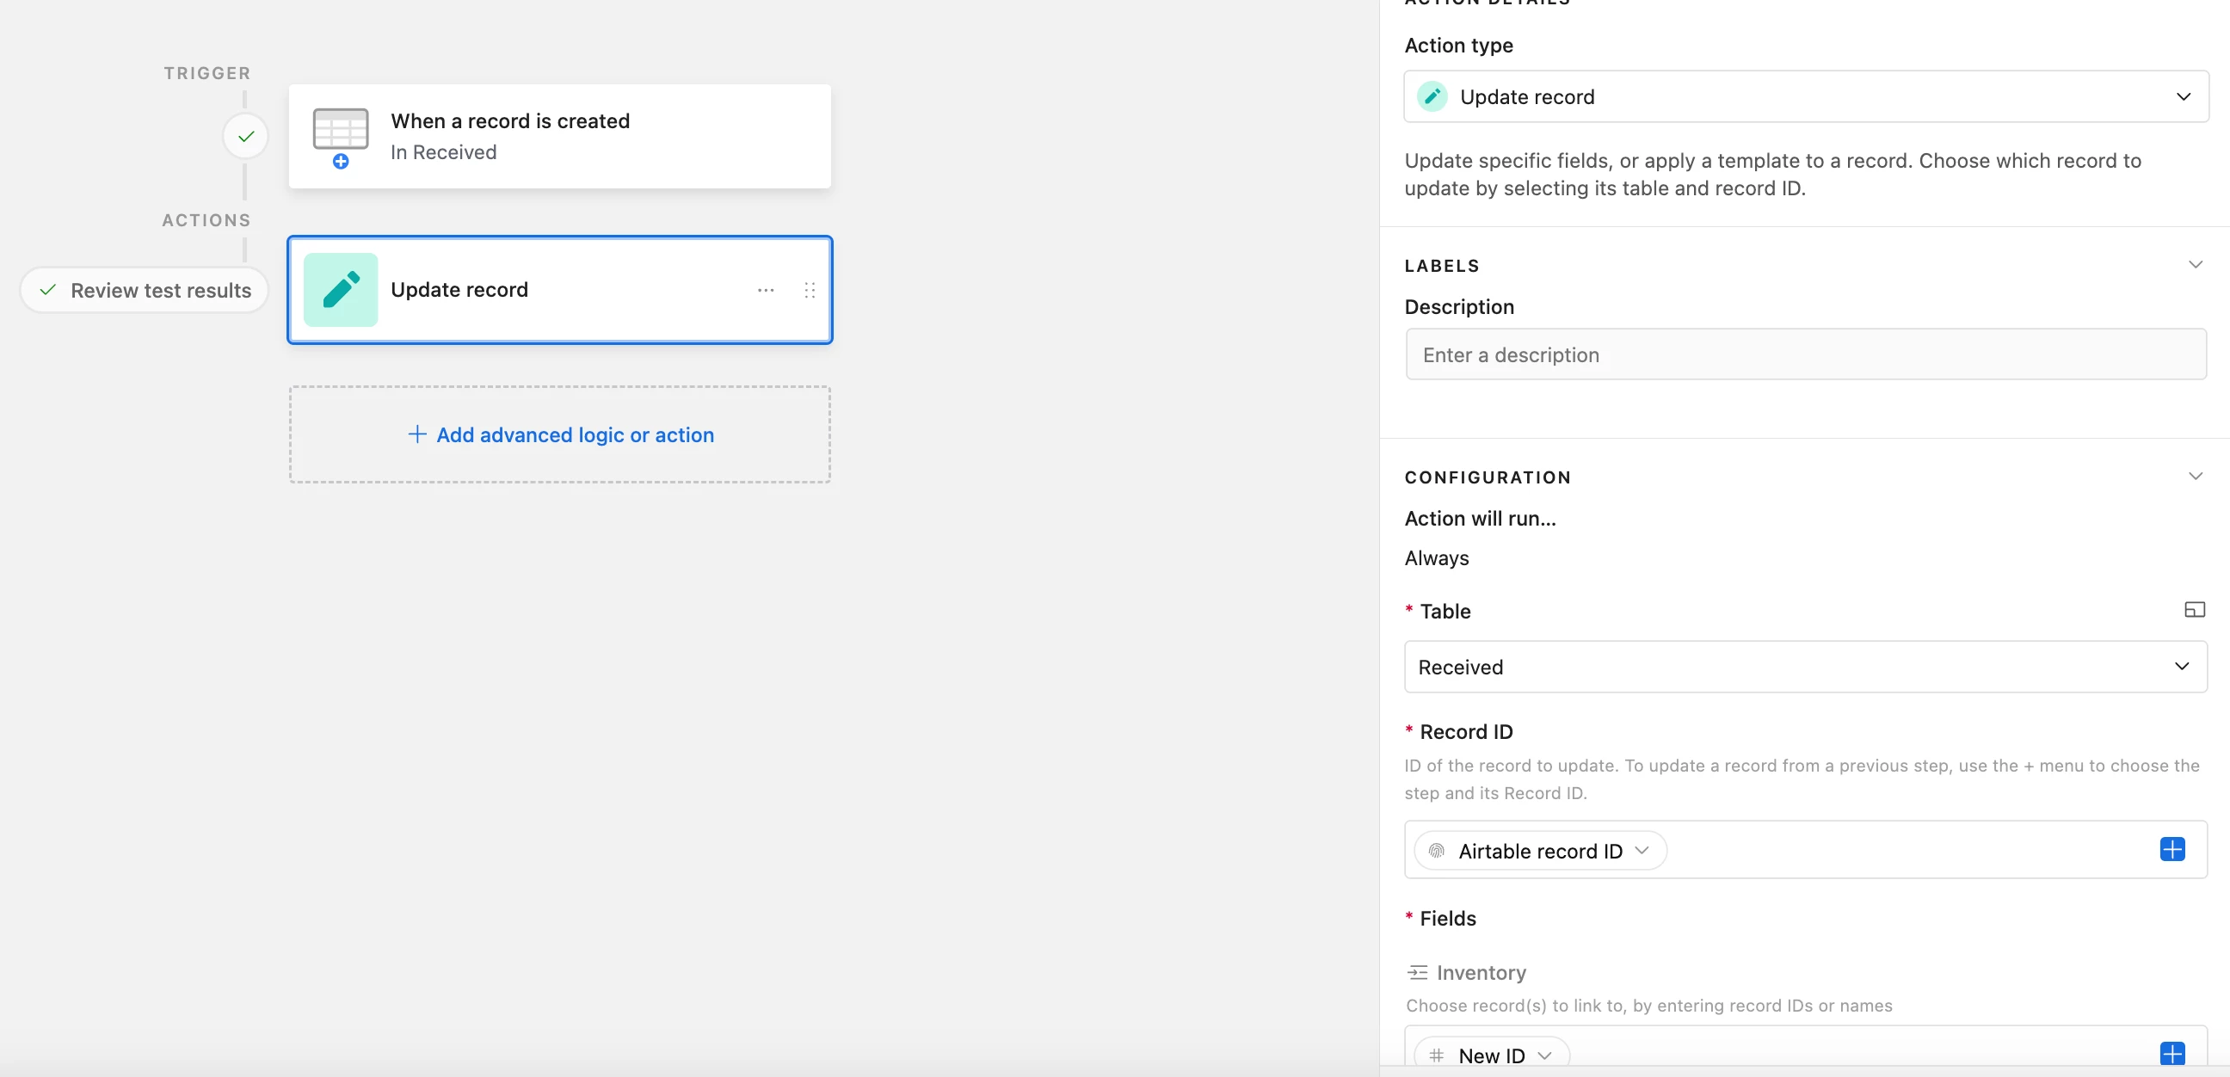The width and height of the screenshot is (2230, 1077).
Task: Collapse the Configuration section
Action: click(x=2195, y=477)
